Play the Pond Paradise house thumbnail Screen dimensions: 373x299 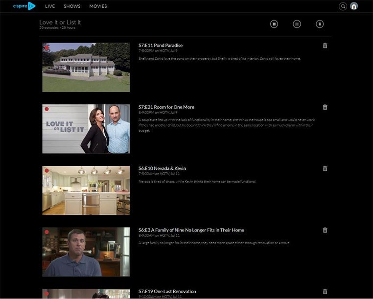[86, 68]
